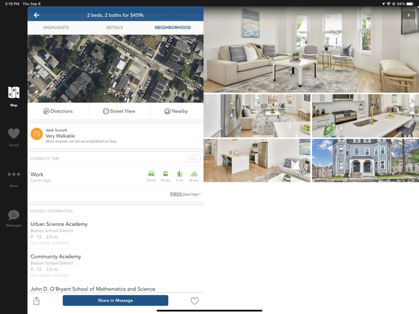Open Street View of the property
This screenshot has height=314, width=419.
click(x=119, y=111)
